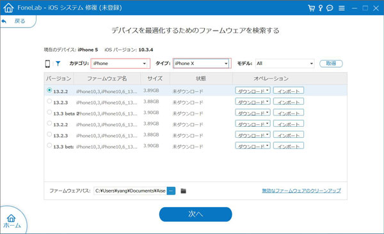384x234 pixels.
Task: Click firmware name in 13.3 beta 2 row
Action: [107, 113]
